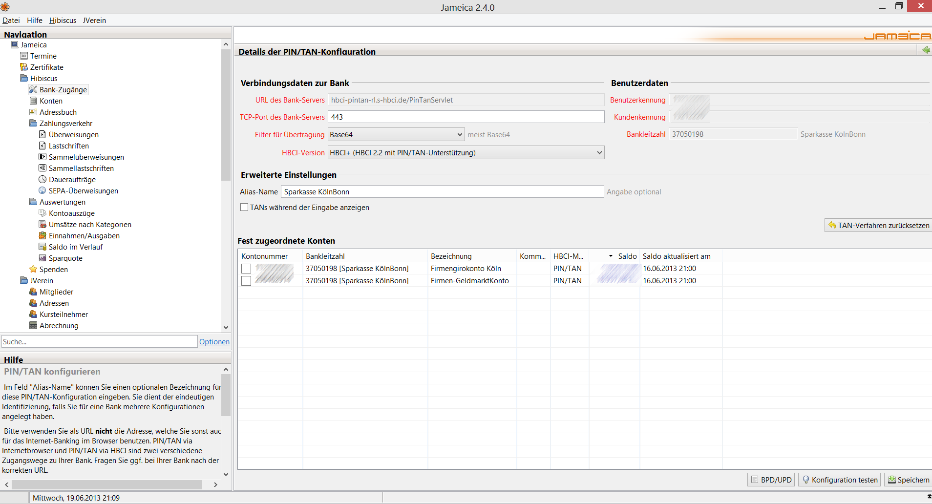Image resolution: width=932 pixels, height=504 pixels.
Task: Click the Komm... column header
Action: coord(533,256)
